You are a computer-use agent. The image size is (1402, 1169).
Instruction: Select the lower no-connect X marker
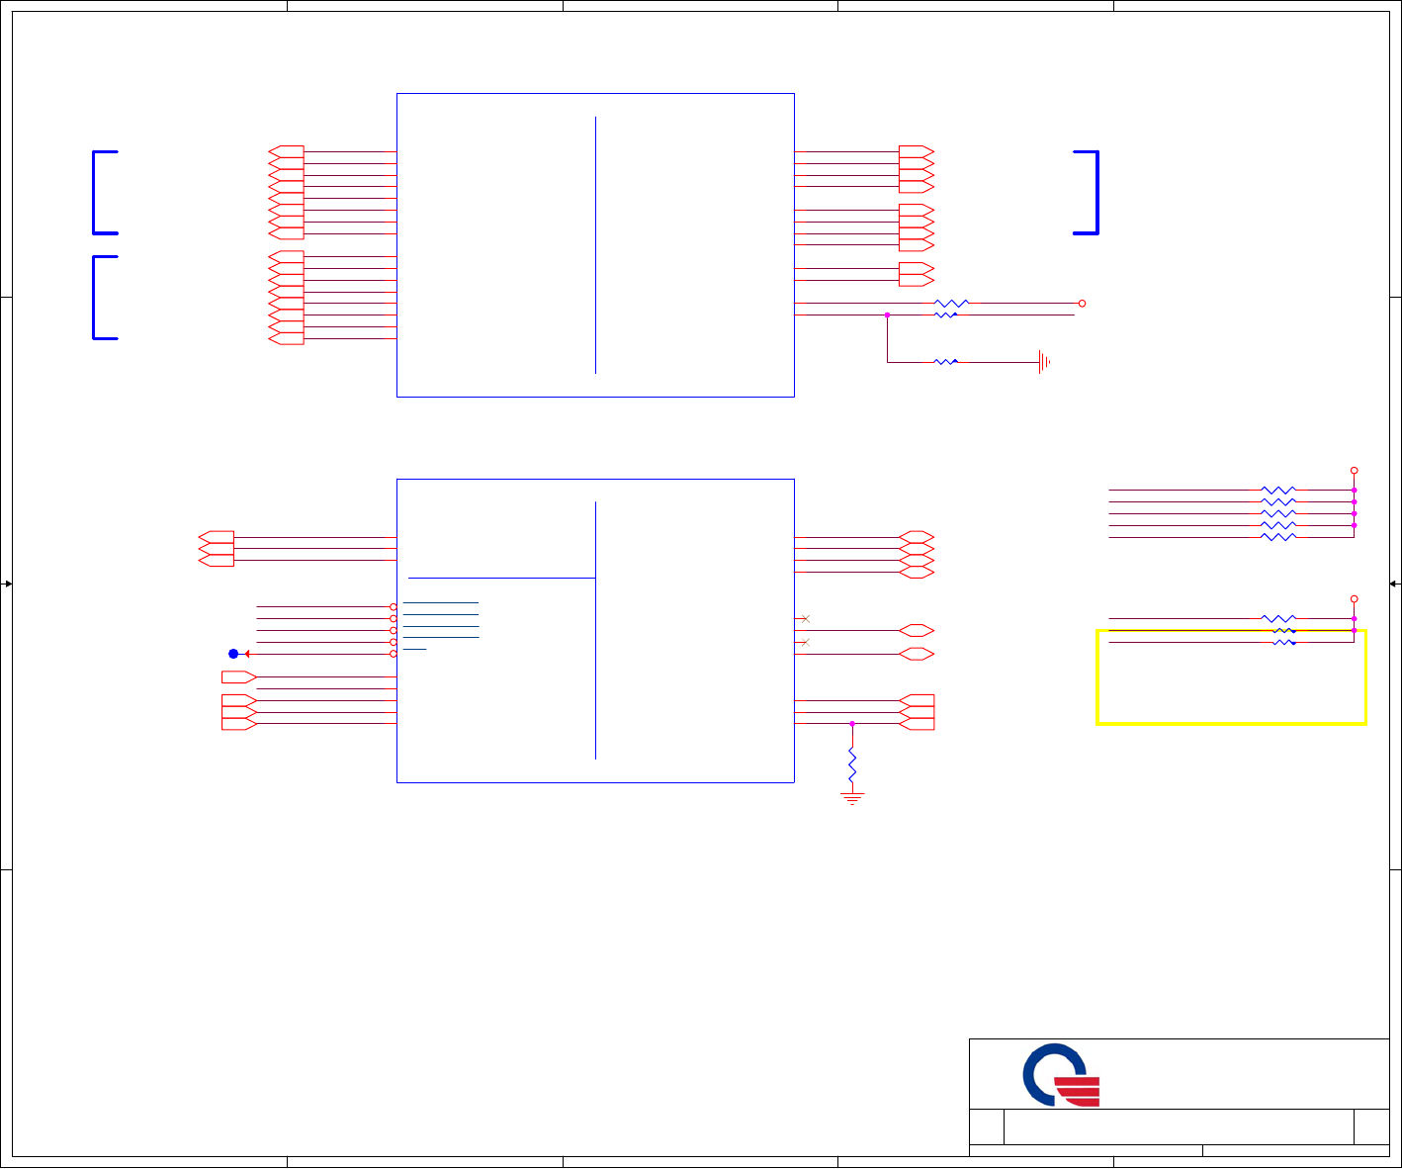pos(806,643)
